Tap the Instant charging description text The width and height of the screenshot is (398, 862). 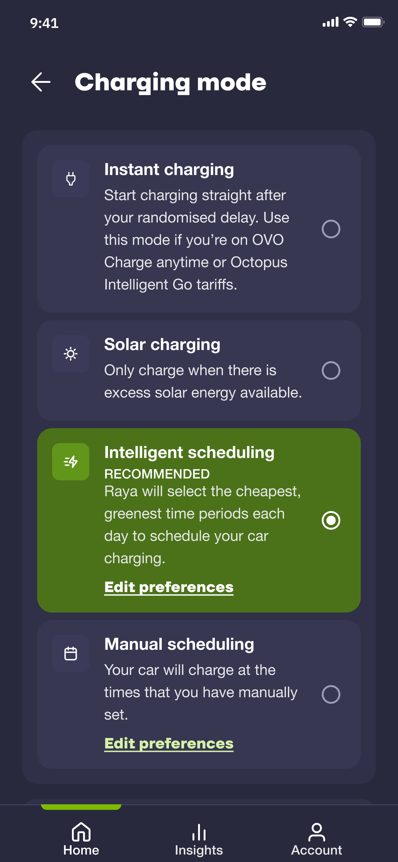[197, 240]
